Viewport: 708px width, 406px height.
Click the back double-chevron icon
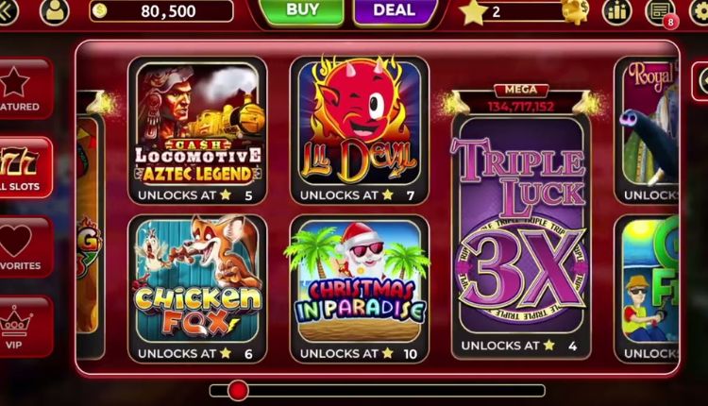pos(8,10)
